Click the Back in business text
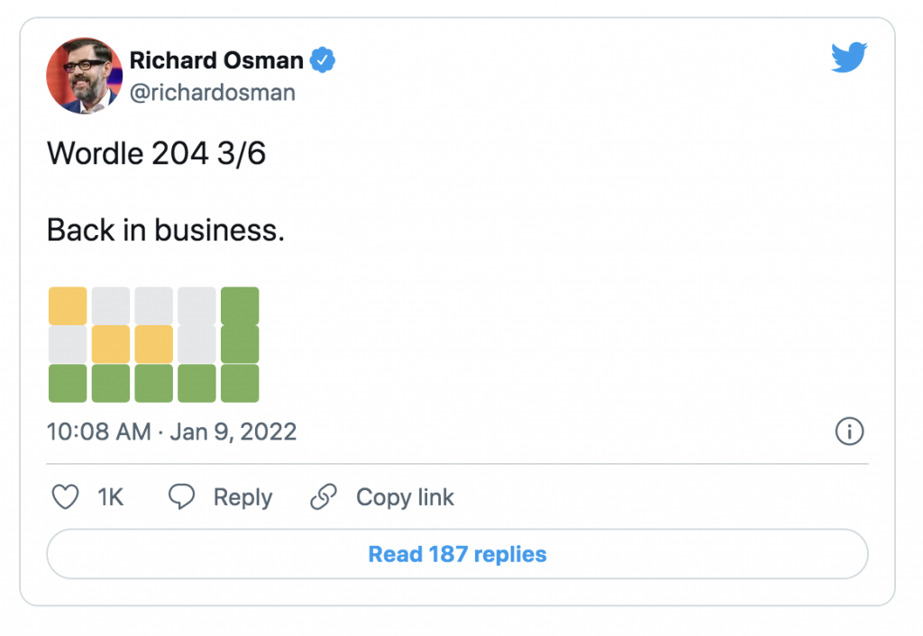The image size is (923, 636). pos(166,230)
